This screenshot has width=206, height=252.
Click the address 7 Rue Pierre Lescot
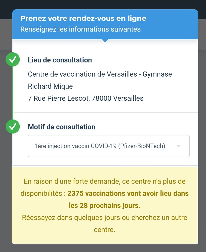click(x=59, y=98)
